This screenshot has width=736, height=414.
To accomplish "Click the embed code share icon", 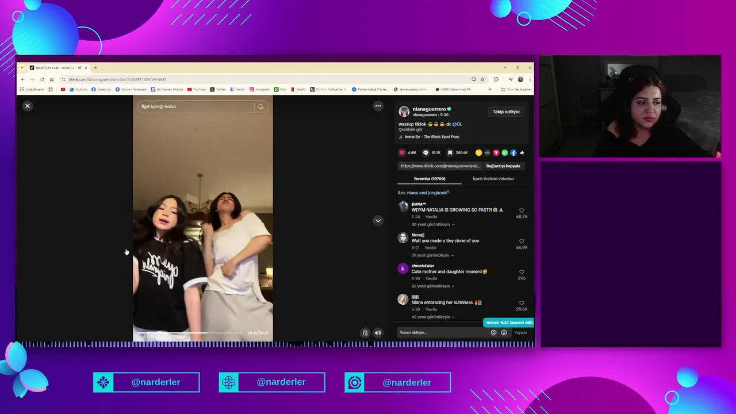I will click(x=487, y=152).
